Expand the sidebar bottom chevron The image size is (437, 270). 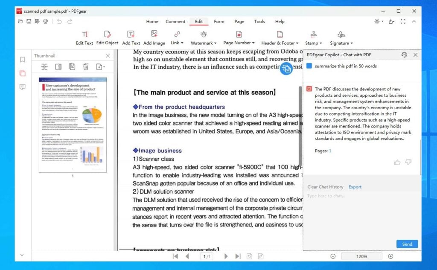[22, 255]
